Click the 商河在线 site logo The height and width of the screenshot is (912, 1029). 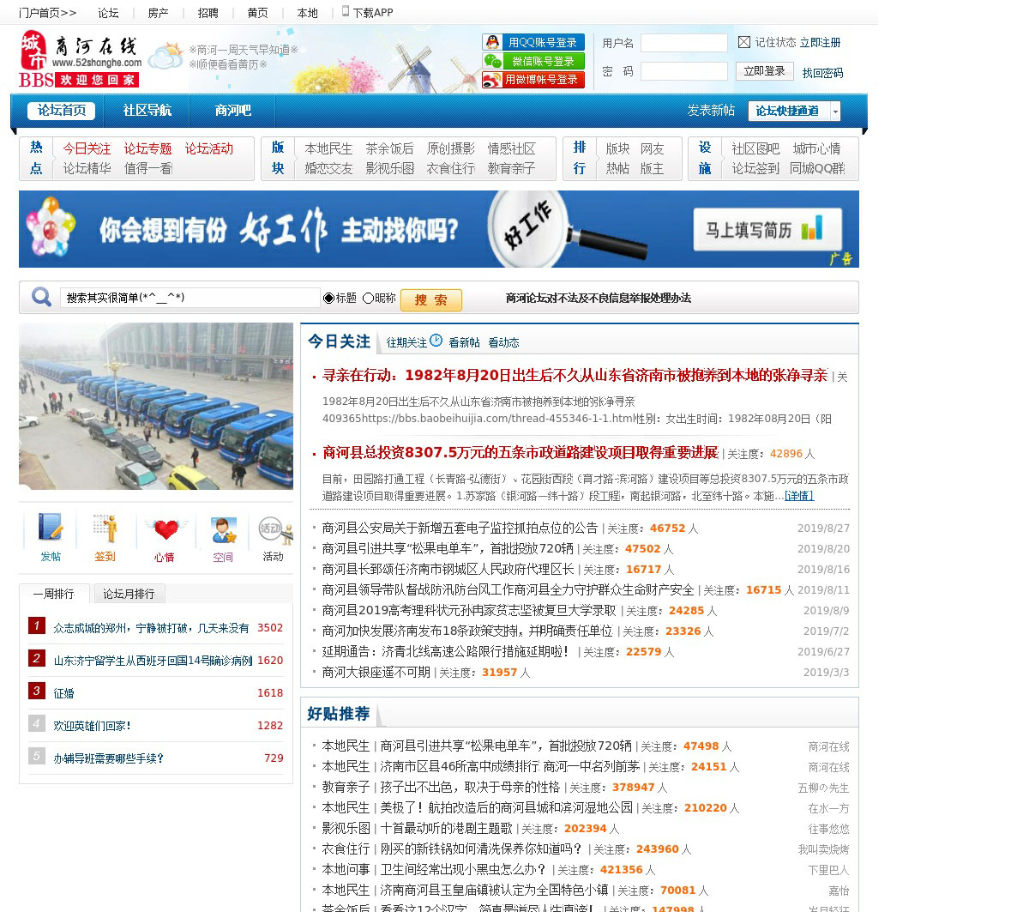point(81,58)
